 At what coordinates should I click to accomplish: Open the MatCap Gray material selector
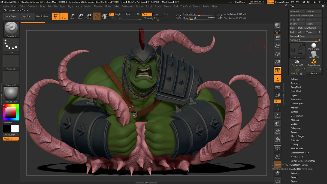(x=11, y=95)
